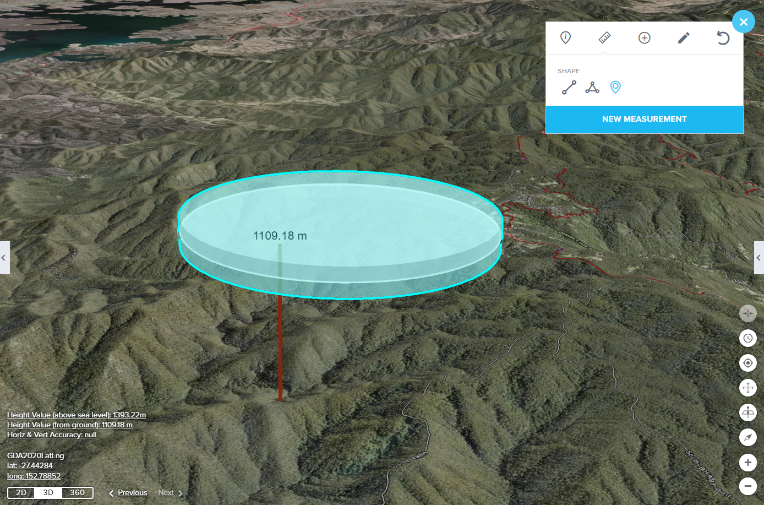Expand the left side panel arrow

click(4, 258)
